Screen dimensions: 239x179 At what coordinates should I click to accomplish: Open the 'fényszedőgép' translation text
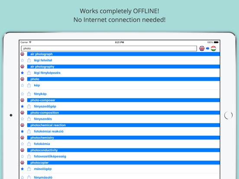[45, 106]
